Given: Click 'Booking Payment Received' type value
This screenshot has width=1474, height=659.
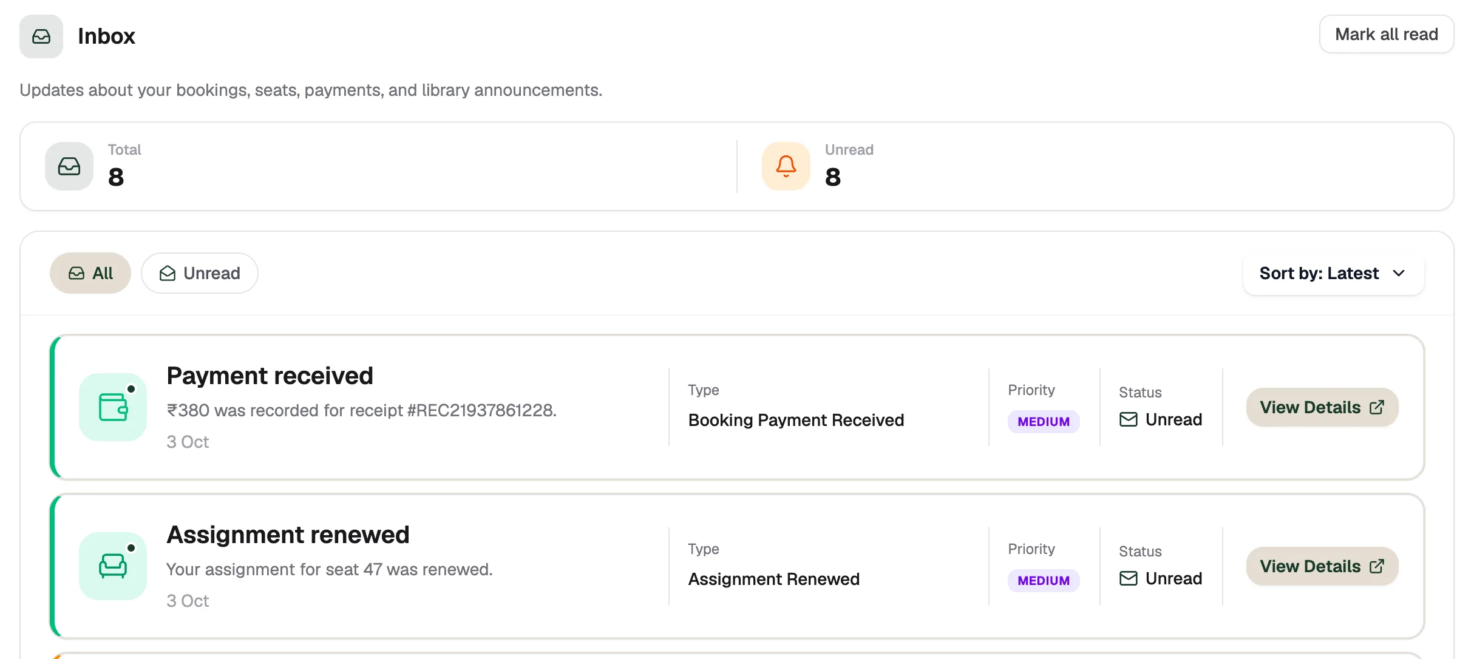Looking at the screenshot, I should pos(796,420).
